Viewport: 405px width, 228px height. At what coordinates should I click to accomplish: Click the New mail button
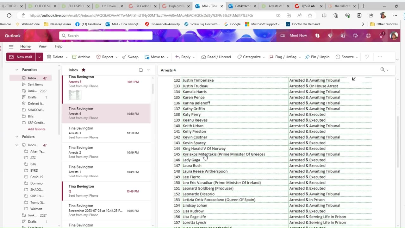[x=21, y=57]
